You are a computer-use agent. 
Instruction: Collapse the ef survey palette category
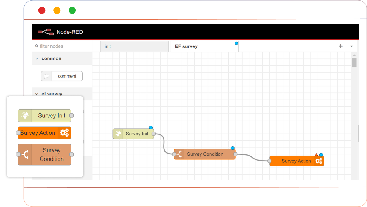click(37, 94)
